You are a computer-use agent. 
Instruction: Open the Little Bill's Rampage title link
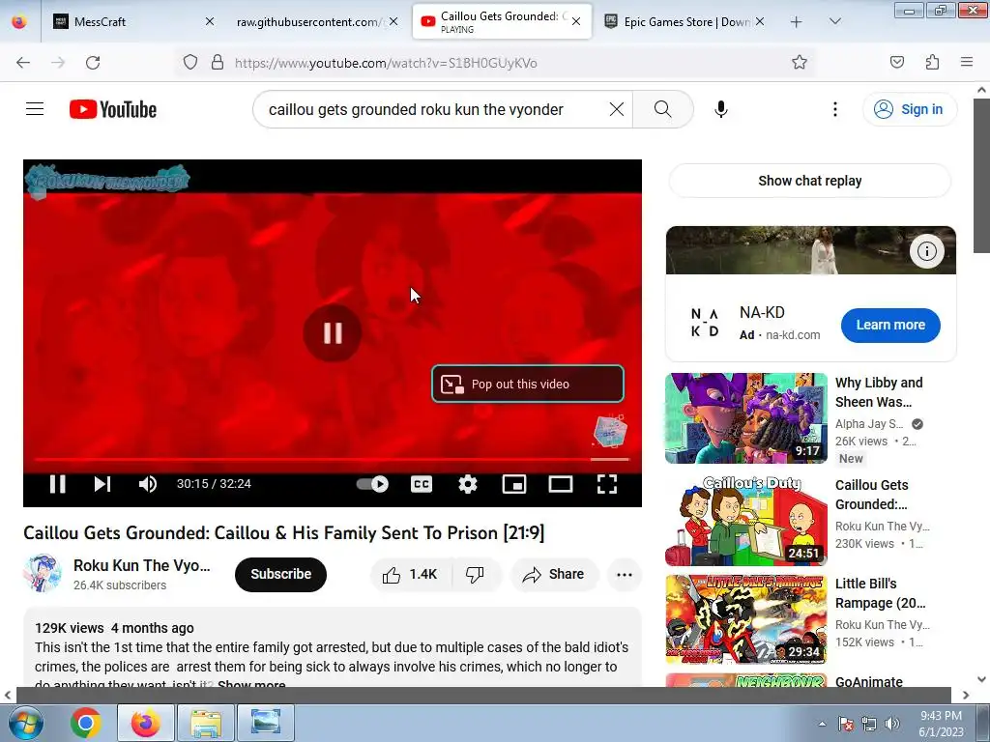coord(880,593)
